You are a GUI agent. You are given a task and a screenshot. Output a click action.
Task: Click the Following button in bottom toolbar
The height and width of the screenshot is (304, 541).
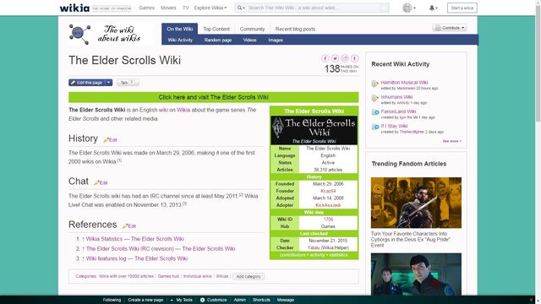coord(112,300)
